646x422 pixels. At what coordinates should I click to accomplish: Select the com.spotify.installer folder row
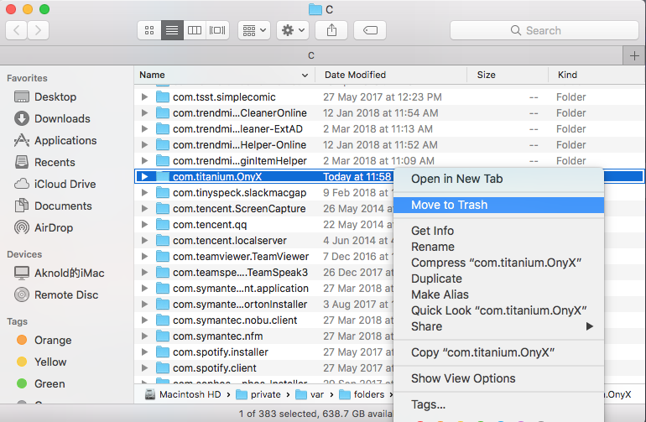pyautogui.click(x=264, y=352)
